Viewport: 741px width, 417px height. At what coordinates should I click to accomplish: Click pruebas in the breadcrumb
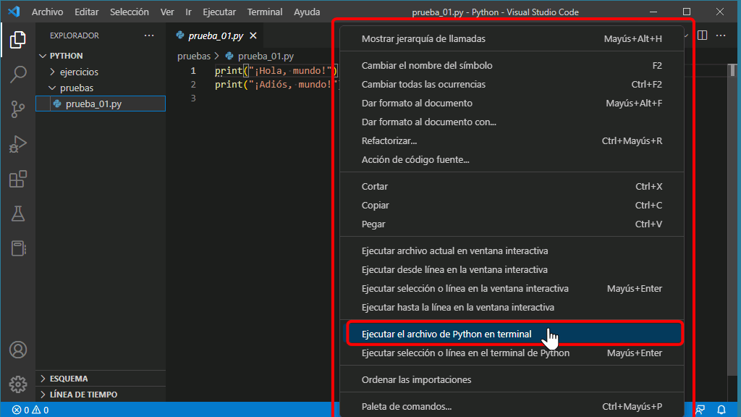click(x=194, y=56)
